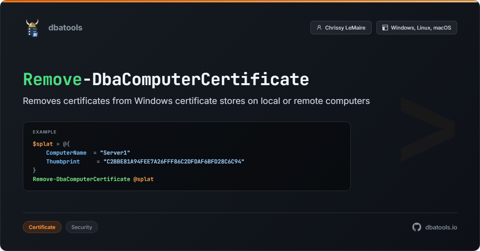Click the description about removing certificates
Viewport: 480px width, 251px height.
(x=196, y=101)
